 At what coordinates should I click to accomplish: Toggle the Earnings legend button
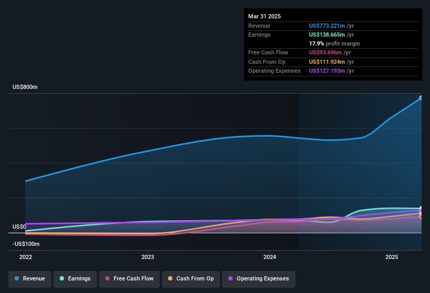click(75, 279)
